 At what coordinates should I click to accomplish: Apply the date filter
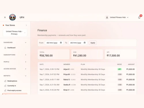point(93,43)
